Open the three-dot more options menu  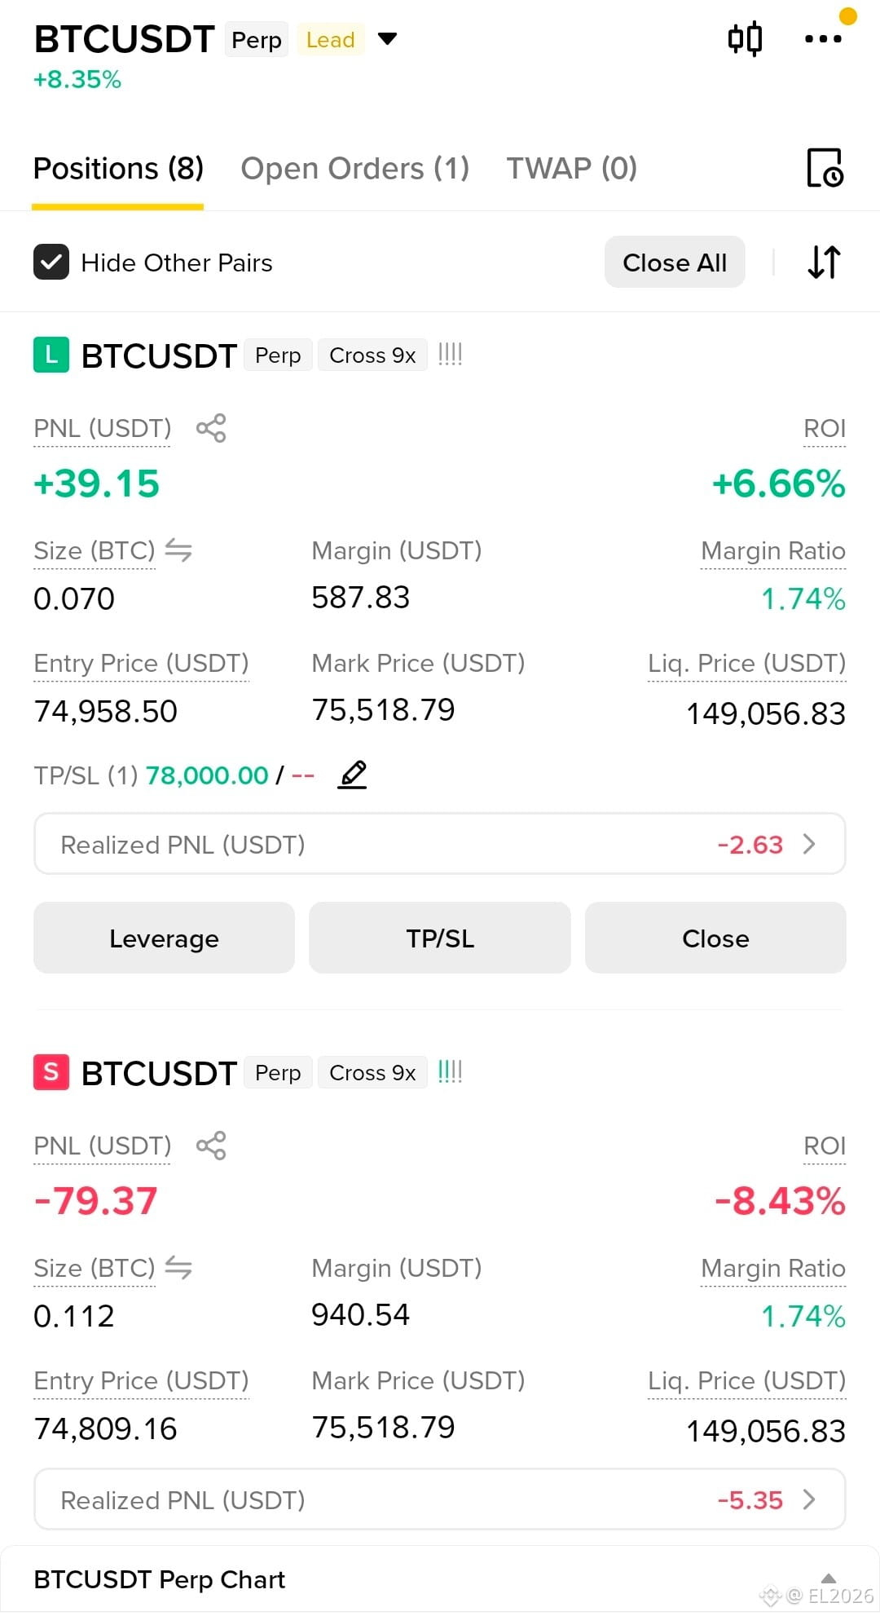click(x=823, y=38)
